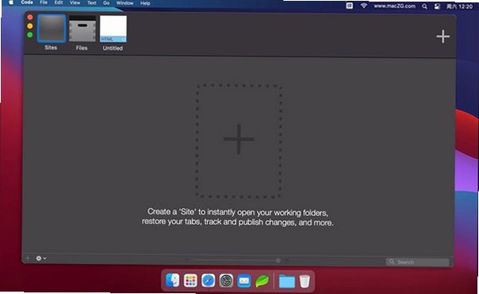Click the date and time in the menu bar
Image resolution: width=479 pixels, height=294 pixels.
(459, 6)
